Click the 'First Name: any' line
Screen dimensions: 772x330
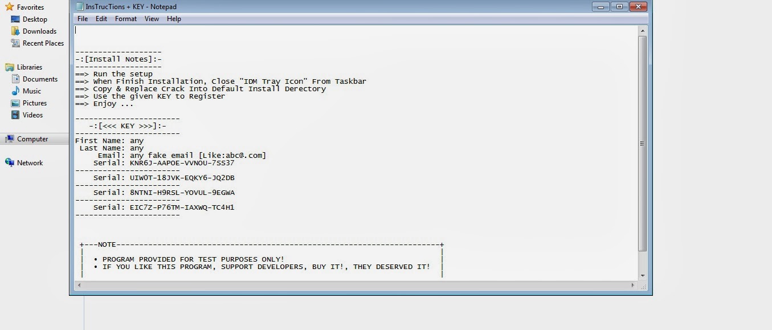(109, 141)
